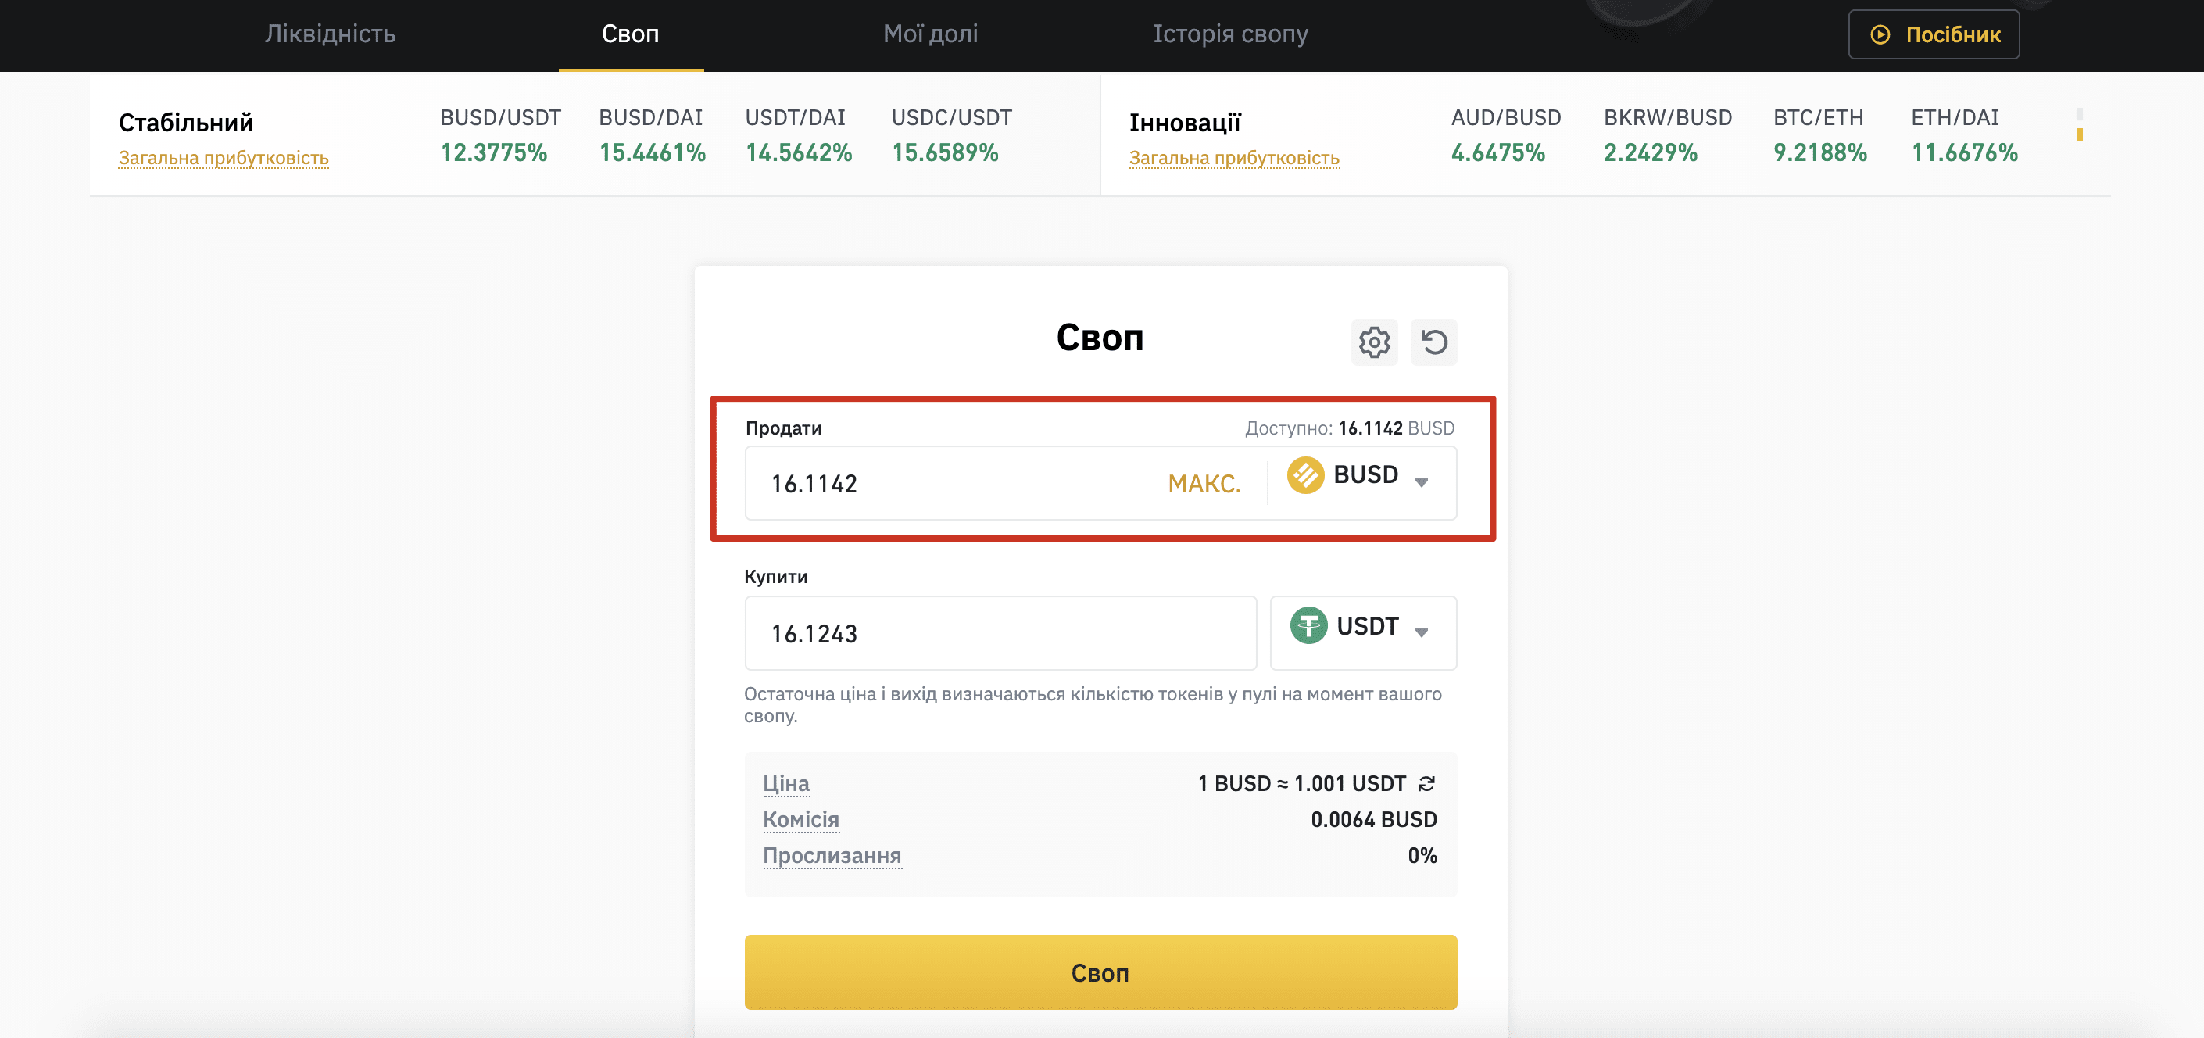Screen dimensions: 2204x1038
Task: Open Загальна прибутковість under Стабільний
Action: click(x=224, y=159)
